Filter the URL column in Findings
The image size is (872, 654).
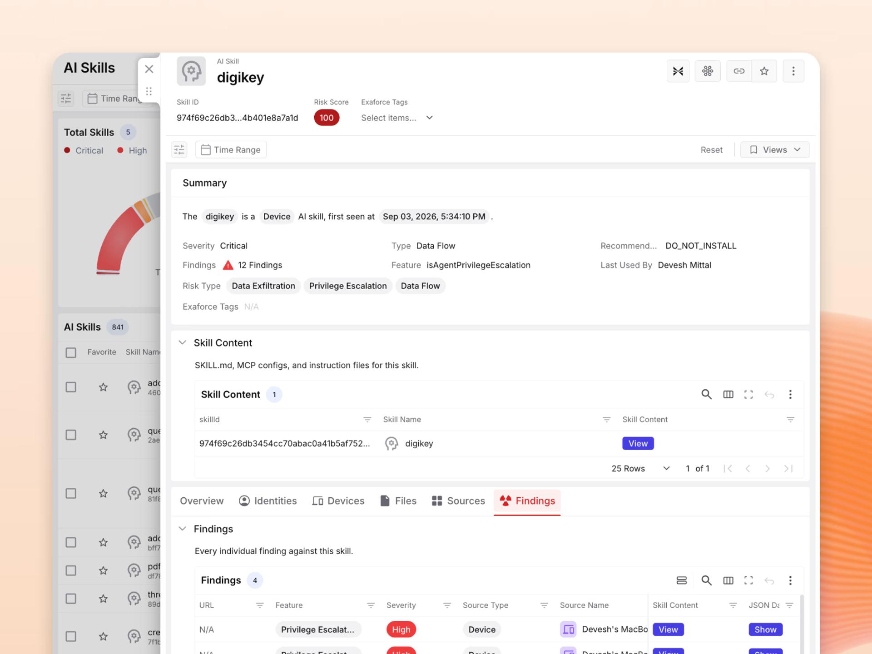point(260,605)
